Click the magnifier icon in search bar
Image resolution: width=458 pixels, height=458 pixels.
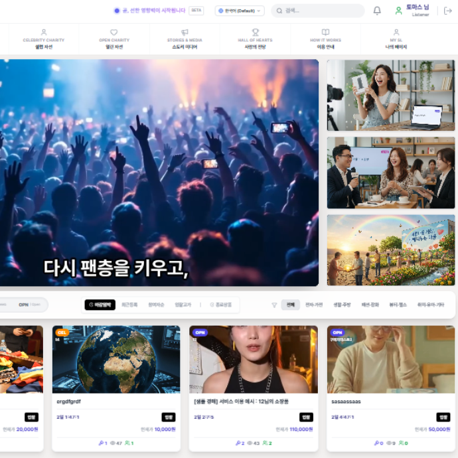(279, 11)
